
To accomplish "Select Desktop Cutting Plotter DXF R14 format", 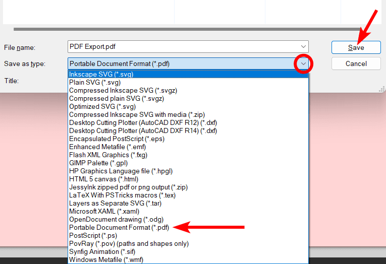I will (143, 131).
